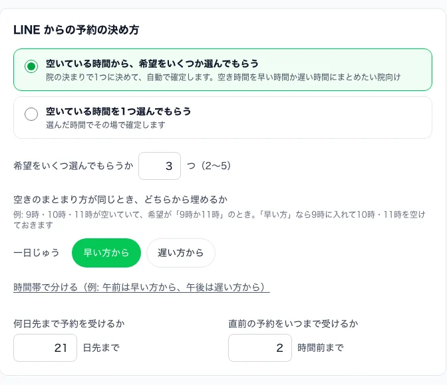Click description '選んだ時間でその場で確定します'
The height and width of the screenshot is (385, 447).
(106, 125)
